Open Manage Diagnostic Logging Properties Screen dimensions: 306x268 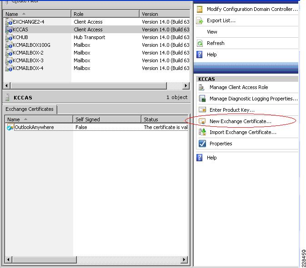pyautogui.click(x=254, y=99)
